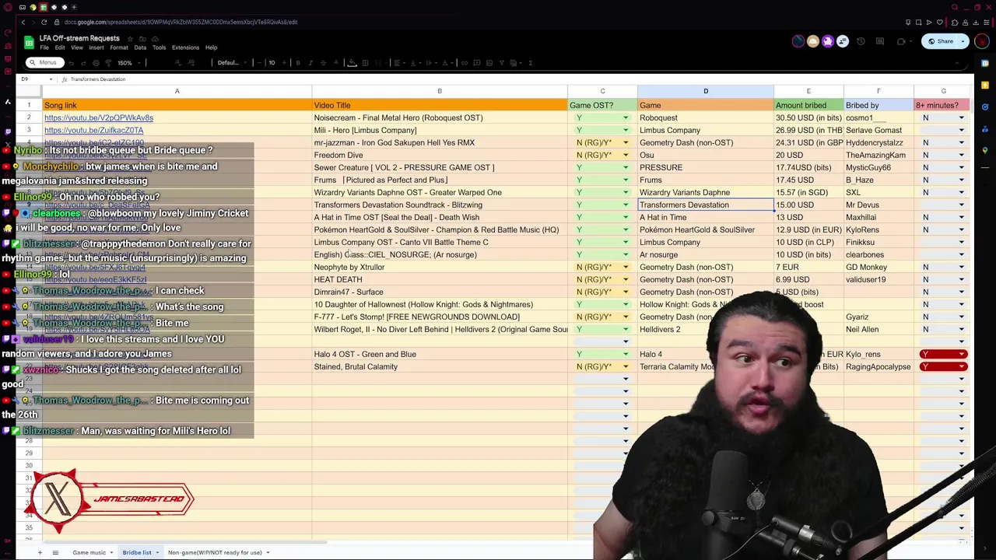Viewport: 996px width, 560px height.
Task: Open Google Calendar in the side panel
Action: pyautogui.click(x=985, y=63)
